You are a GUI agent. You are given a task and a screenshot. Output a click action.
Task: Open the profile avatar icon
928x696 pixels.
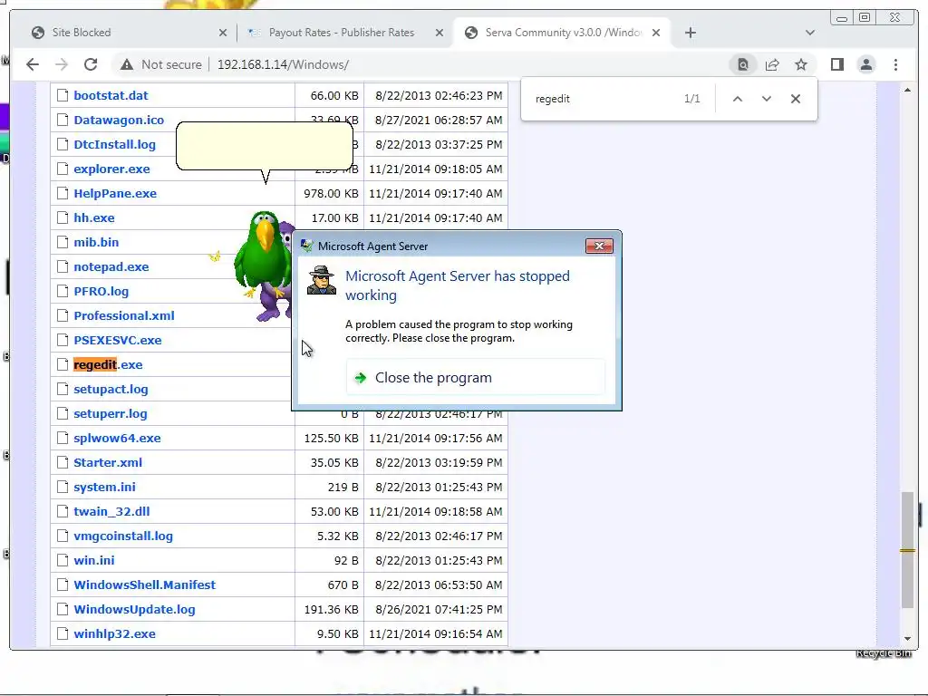(865, 64)
